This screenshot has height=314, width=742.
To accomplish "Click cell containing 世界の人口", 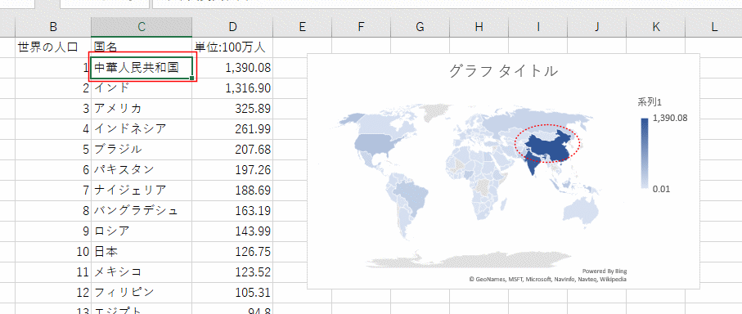I will pyautogui.click(x=53, y=47).
